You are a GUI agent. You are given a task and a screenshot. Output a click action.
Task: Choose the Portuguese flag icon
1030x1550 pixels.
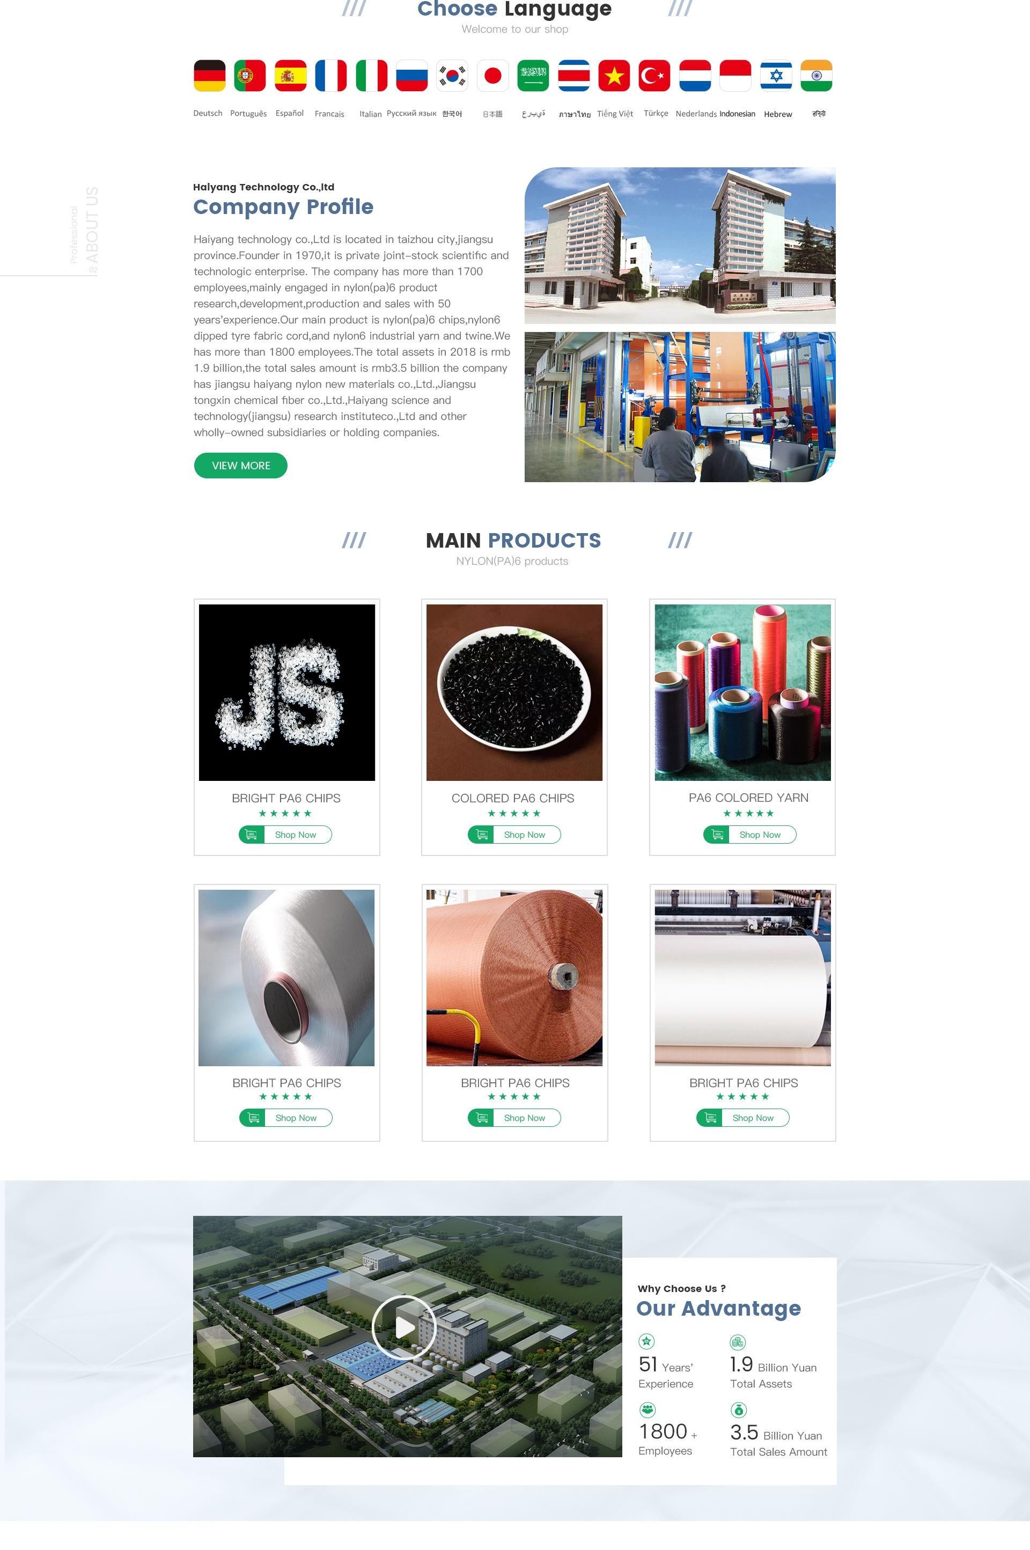tap(249, 76)
